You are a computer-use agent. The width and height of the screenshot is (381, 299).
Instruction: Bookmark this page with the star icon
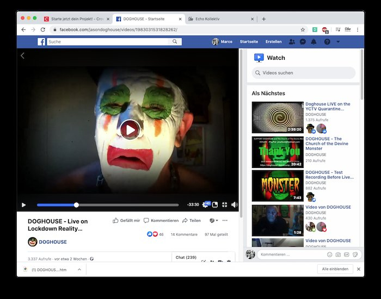303,29
